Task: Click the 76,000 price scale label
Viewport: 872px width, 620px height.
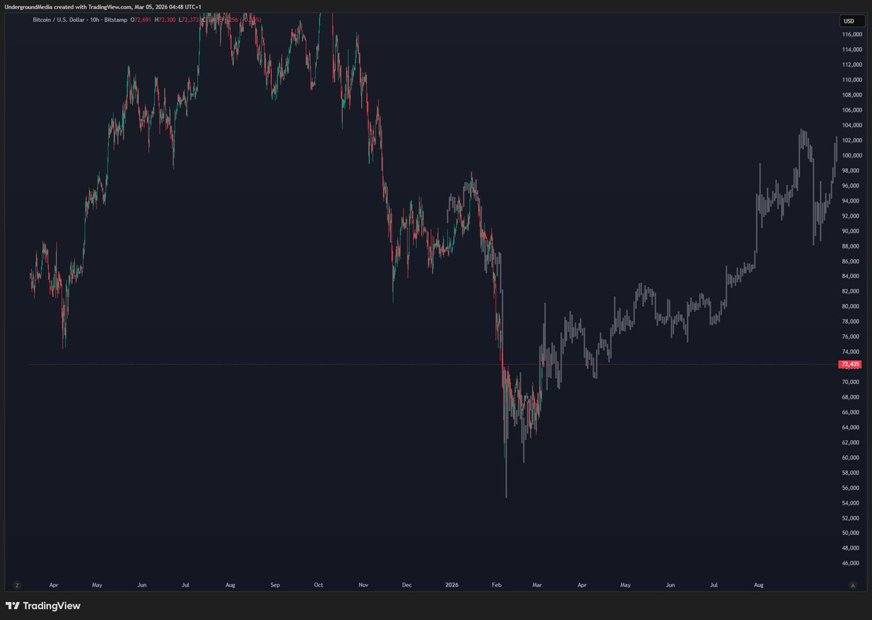Action: click(852, 336)
